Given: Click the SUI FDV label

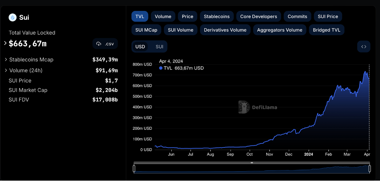Looking at the screenshot, I should pos(19,99).
